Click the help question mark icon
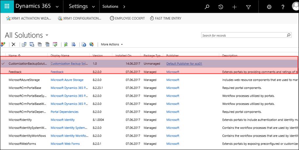The height and width of the screenshot is (150, 299). coord(283,7)
